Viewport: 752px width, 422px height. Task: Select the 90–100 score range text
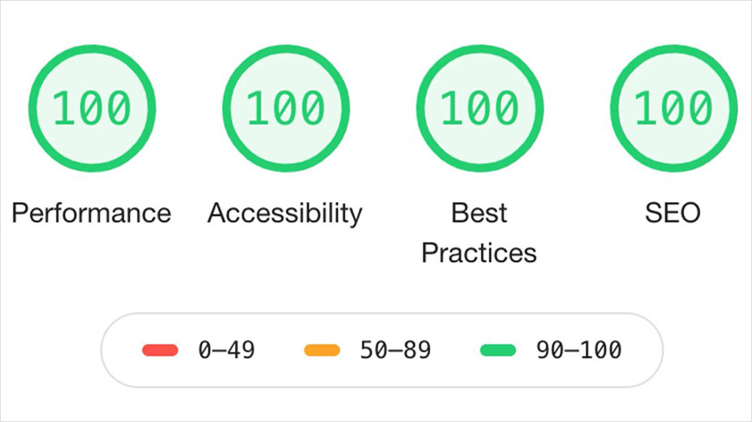pyautogui.click(x=579, y=350)
